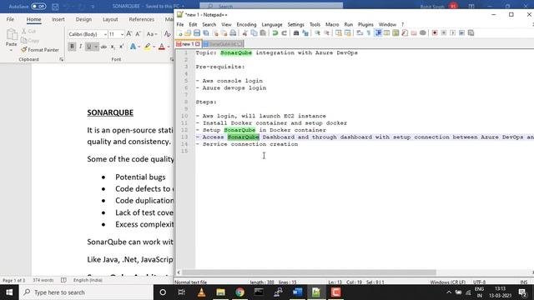Print the Notepad++ document via toolbar icon
This screenshot has width=534, height=300.
(233, 33)
